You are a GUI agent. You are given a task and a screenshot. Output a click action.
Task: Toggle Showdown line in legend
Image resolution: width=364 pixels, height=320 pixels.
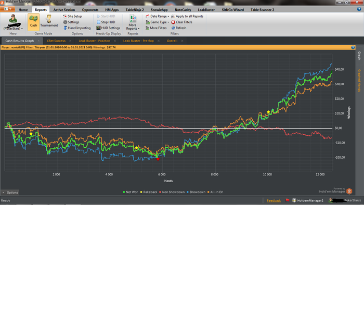tap(196, 192)
